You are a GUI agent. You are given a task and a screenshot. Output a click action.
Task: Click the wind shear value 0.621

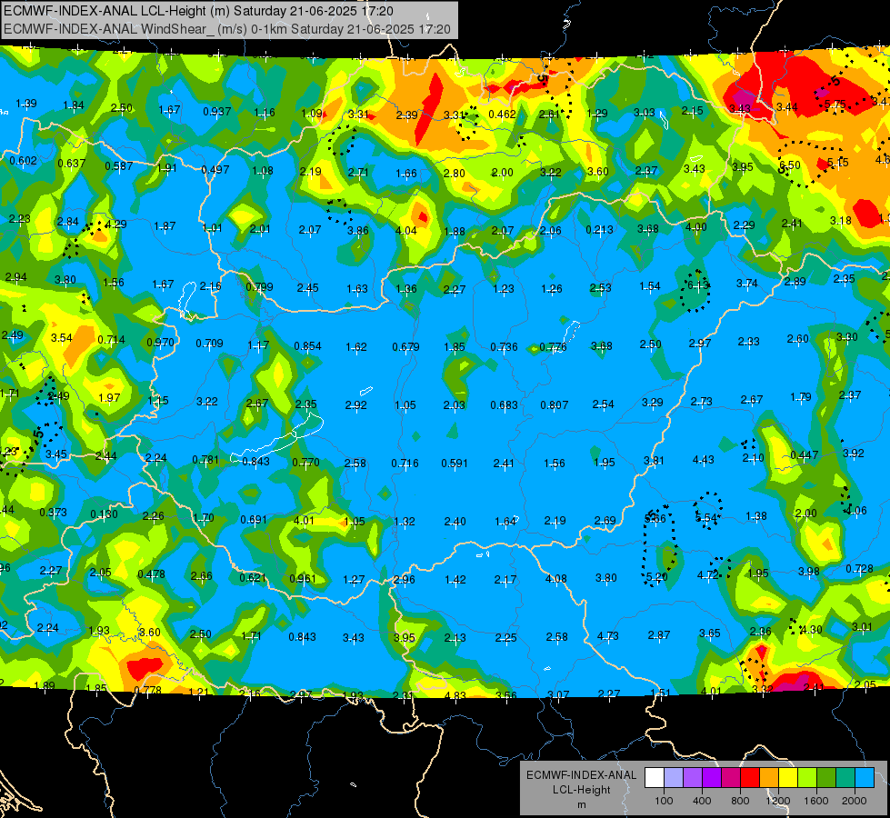coord(253,577)
